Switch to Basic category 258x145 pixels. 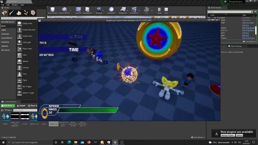click(x=8, y=26)
